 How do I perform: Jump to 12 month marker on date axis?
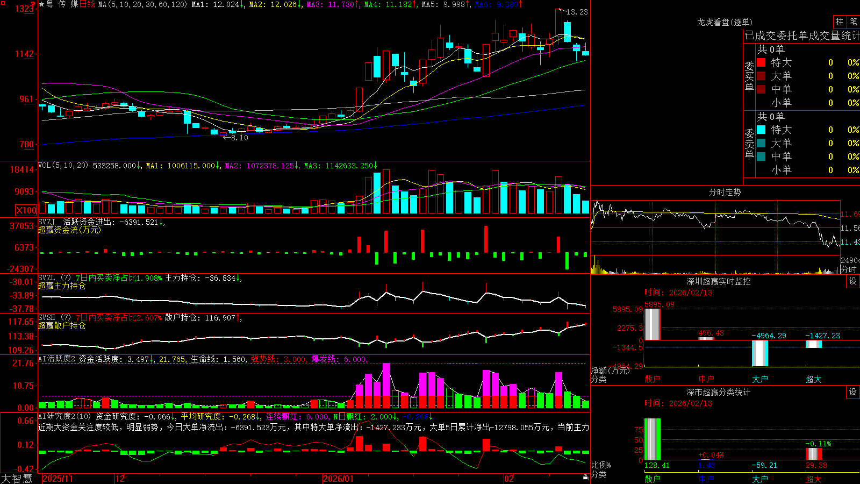(x=120, y=479)
